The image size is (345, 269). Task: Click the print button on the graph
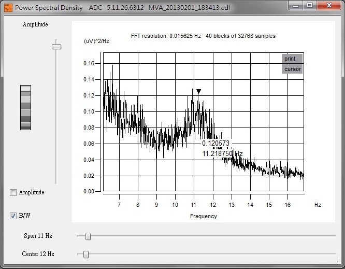[292, 59]
